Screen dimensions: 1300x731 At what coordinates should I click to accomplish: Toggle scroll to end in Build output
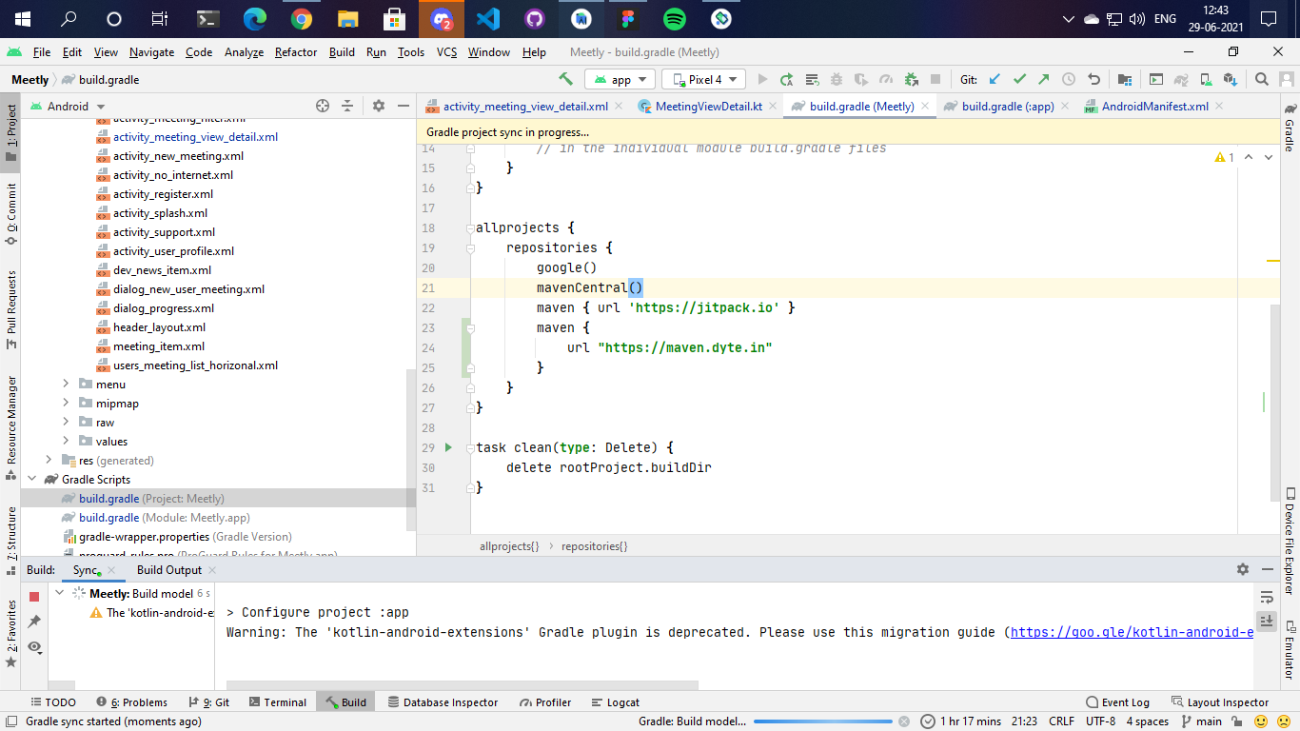pos(1267,621)
